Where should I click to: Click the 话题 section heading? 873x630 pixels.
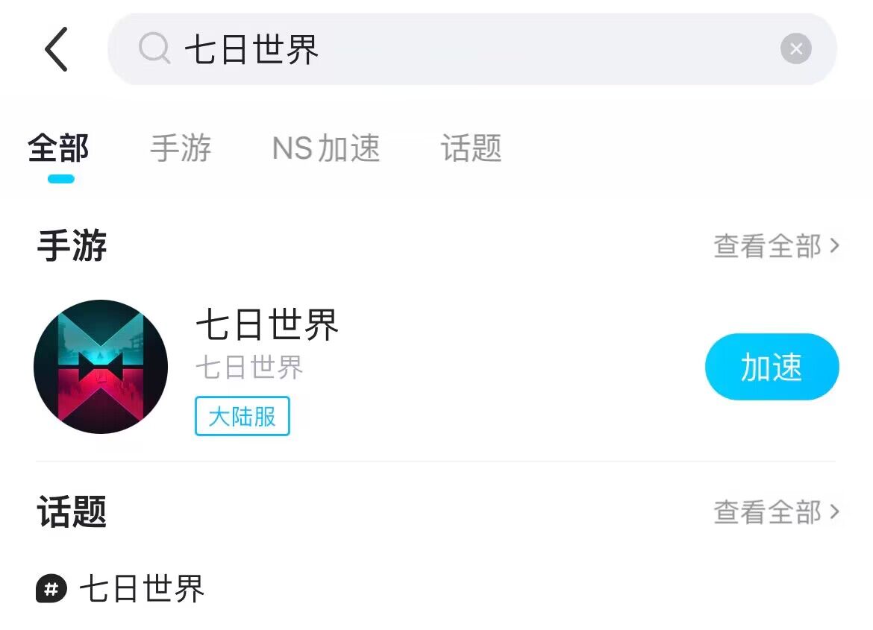pyautogui.click(x=72, y=512)
